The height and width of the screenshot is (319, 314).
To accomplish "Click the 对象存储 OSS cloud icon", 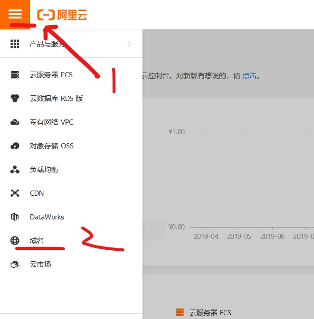I will pyautogui.click(x=15, y=146).
